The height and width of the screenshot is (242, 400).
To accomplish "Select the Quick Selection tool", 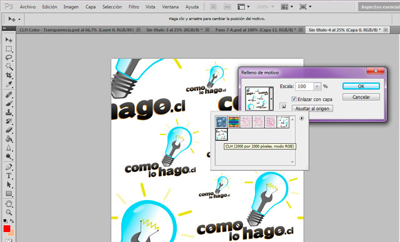I will (x=9, y=66).
